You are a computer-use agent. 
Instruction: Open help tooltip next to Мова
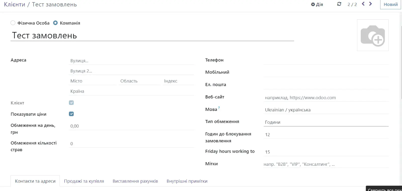[219, 108]
